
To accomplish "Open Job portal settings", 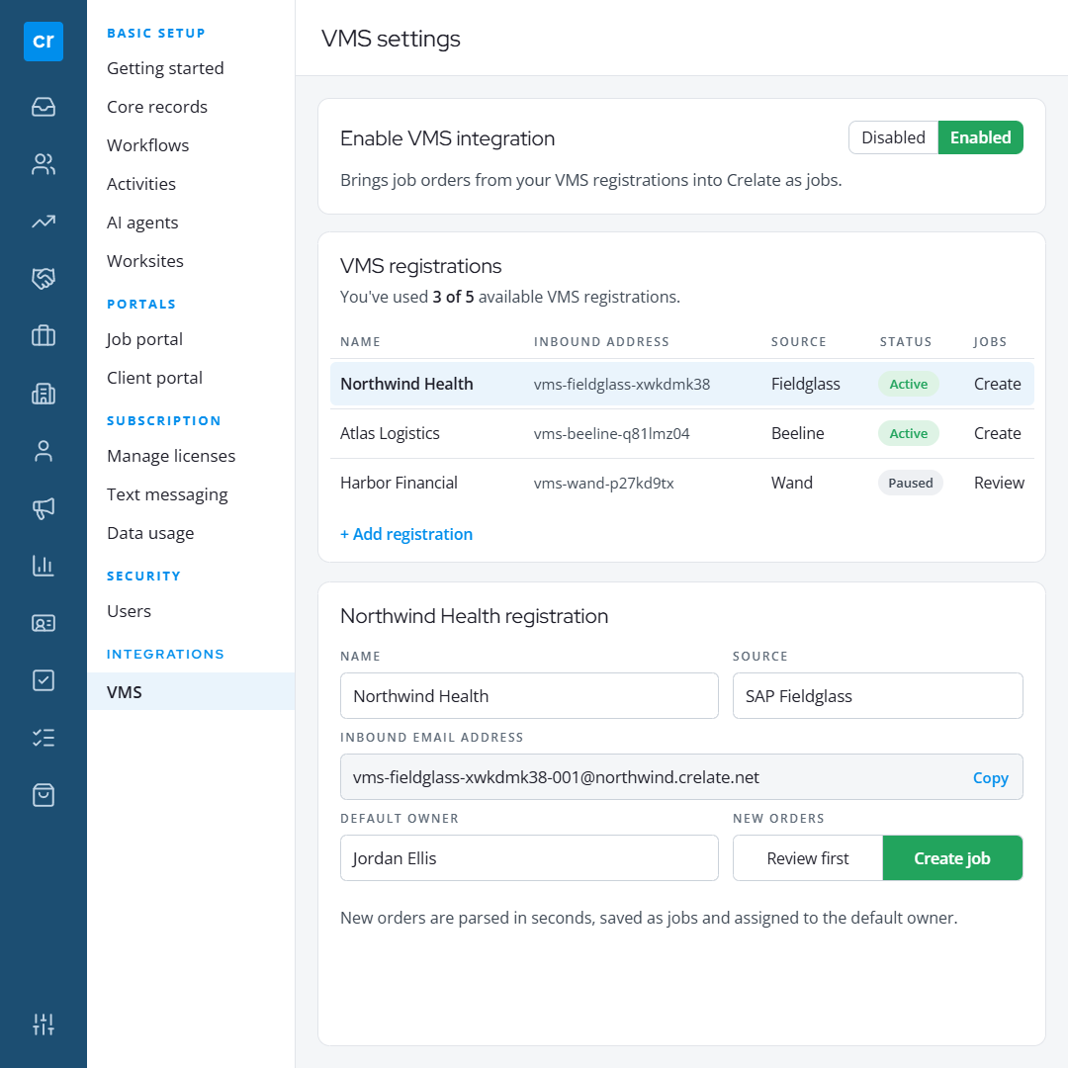I will [x=144, y=339].
